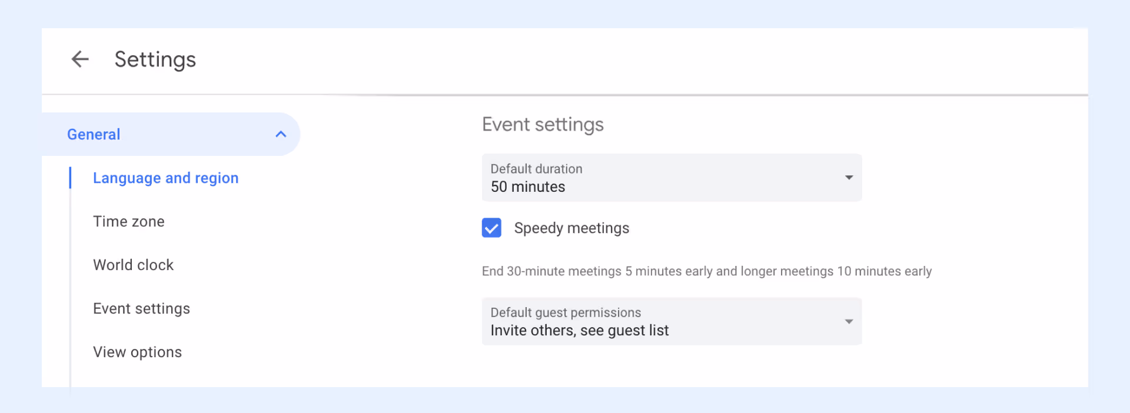Click 'Invite others, see guest list' value
Viewport: 1130px width, 413px height.
point(580,331)
